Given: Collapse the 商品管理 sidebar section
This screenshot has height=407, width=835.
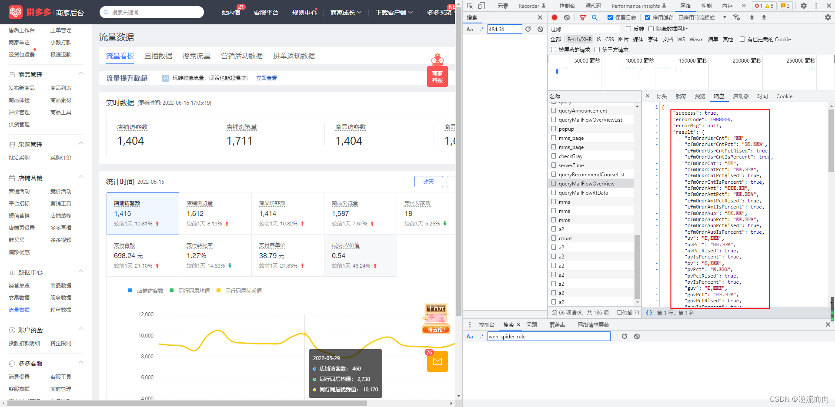Looking at the screenshot, I should coord(81,73).
